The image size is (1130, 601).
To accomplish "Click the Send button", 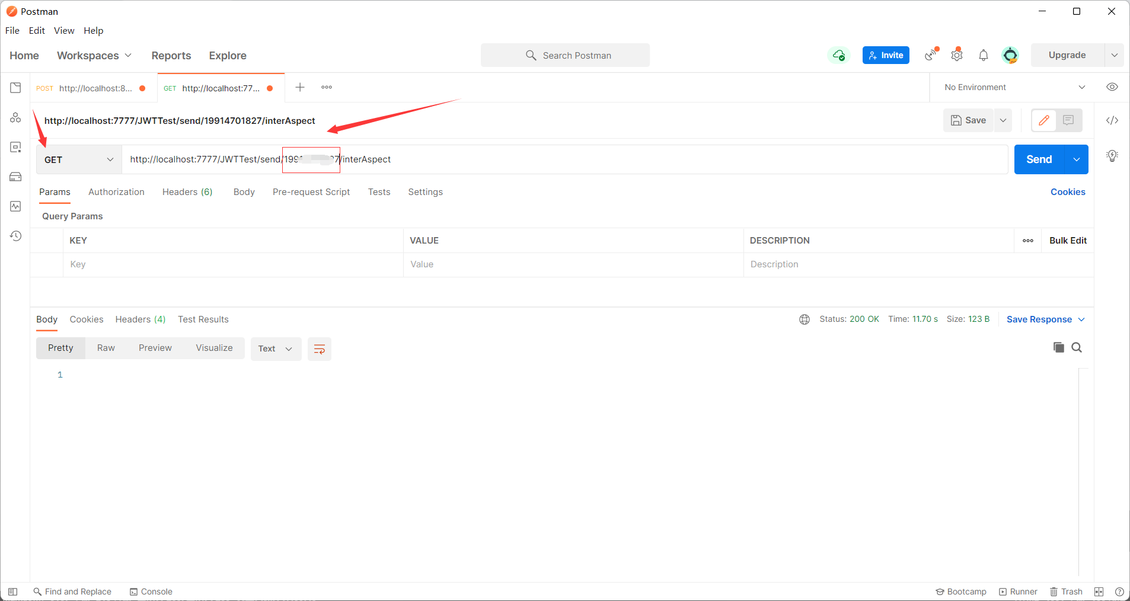I will coord(1039,159).
